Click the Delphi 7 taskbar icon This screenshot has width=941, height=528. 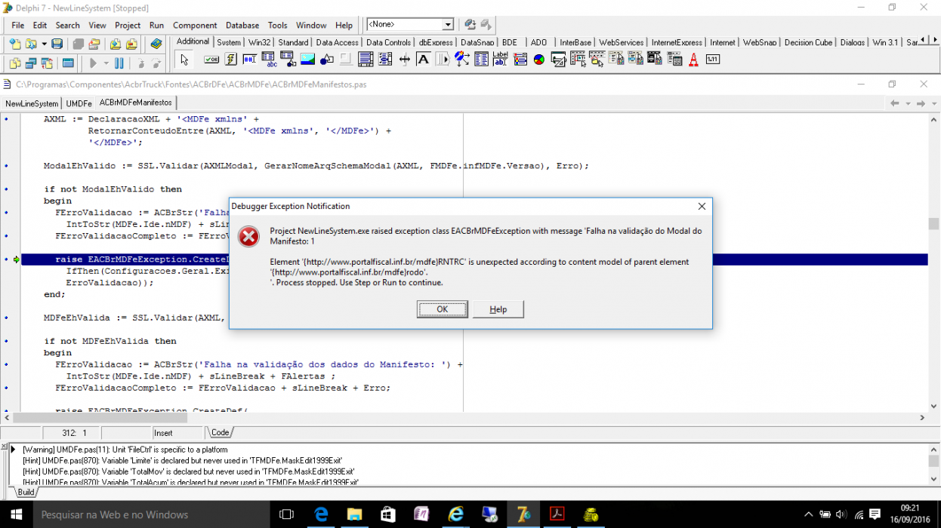click(523, 514)
